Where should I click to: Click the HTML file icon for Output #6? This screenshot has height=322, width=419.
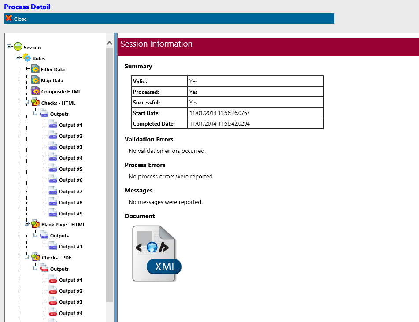tap(53, 180)
